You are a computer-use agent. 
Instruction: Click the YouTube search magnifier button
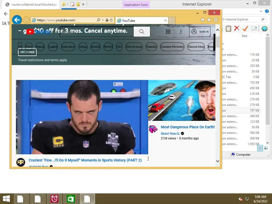click(142, 32)
